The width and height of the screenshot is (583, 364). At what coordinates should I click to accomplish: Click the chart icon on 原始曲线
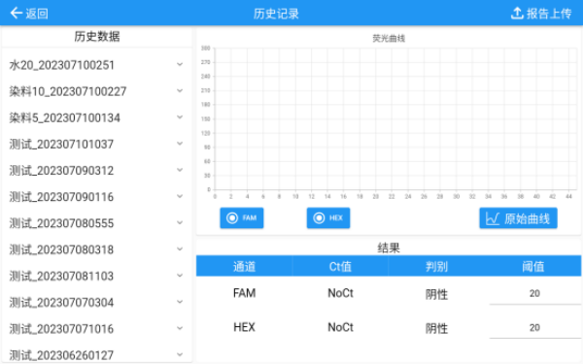click(x=493, y=218)
